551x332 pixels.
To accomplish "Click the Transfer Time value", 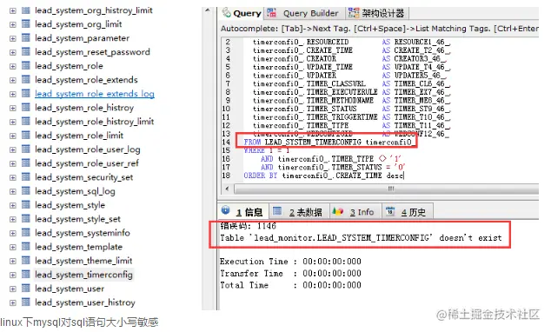I will (332, 273).
